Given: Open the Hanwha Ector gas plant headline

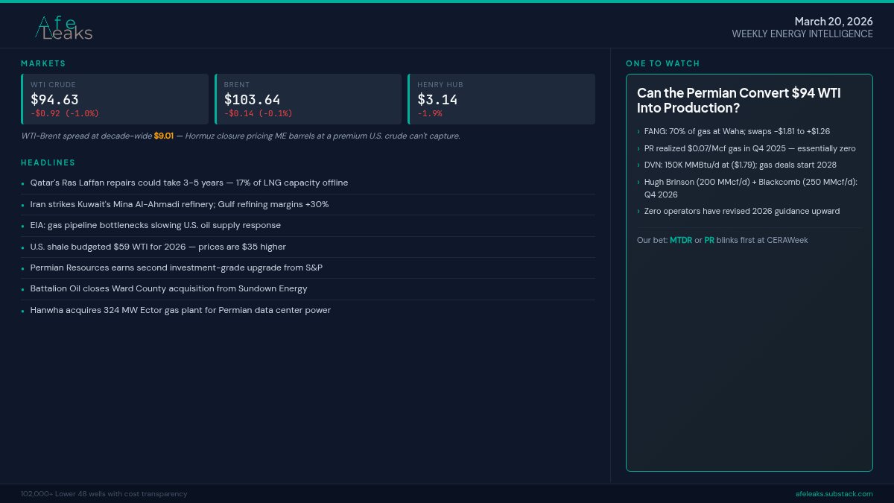Looking at the screenshot, I should [180, 310].
